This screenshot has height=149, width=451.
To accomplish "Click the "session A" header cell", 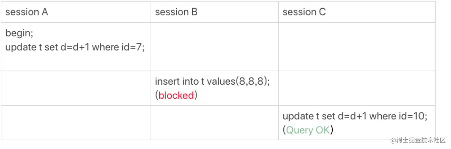I will (x=76, y=12).
